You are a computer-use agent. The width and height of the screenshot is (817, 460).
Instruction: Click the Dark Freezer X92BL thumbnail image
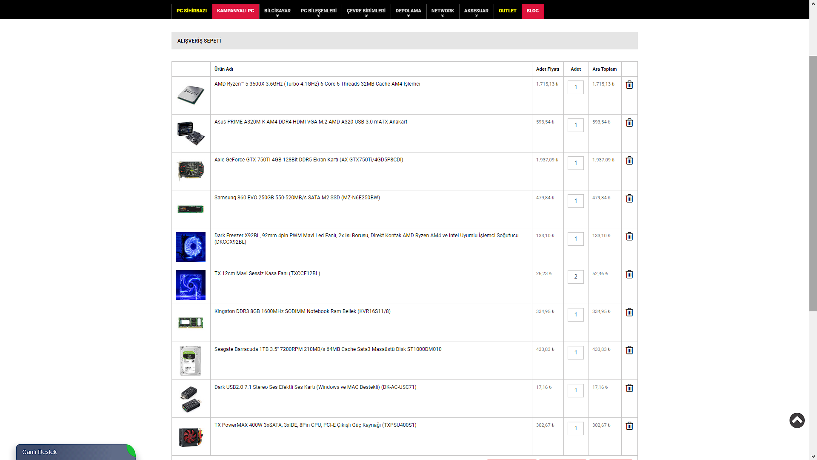(x=191, y=247)
